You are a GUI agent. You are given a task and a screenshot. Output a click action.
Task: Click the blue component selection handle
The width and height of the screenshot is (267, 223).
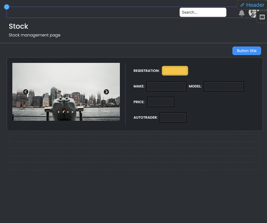click(7, 7)
